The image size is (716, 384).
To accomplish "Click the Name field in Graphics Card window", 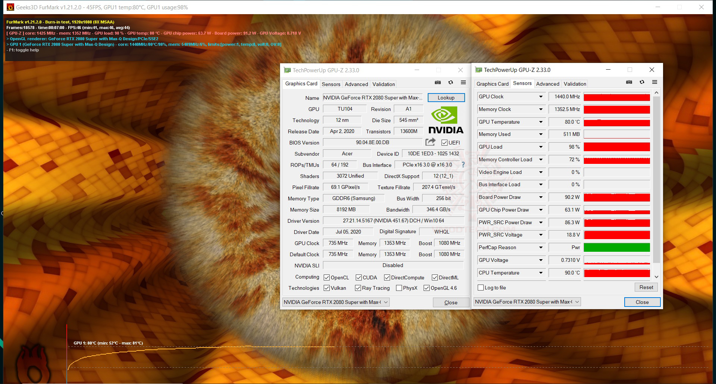I will (x=373, y=98).
